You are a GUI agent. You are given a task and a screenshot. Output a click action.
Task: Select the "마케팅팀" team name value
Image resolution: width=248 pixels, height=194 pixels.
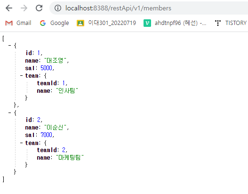pos(70,157)
